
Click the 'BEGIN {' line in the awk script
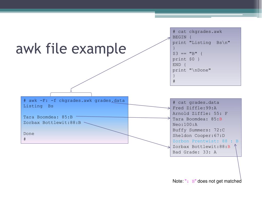tap(182, 37)
